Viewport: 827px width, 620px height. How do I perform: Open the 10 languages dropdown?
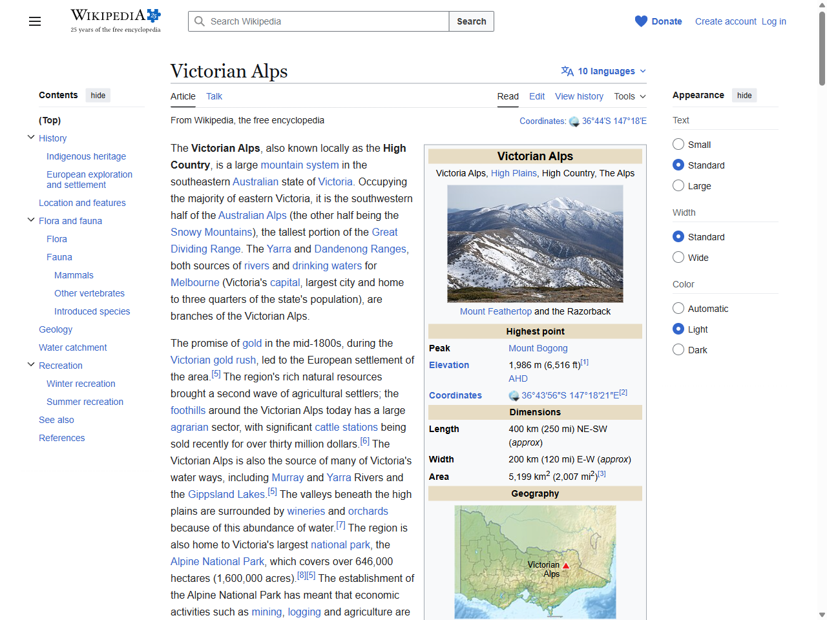tap(603, 71)
